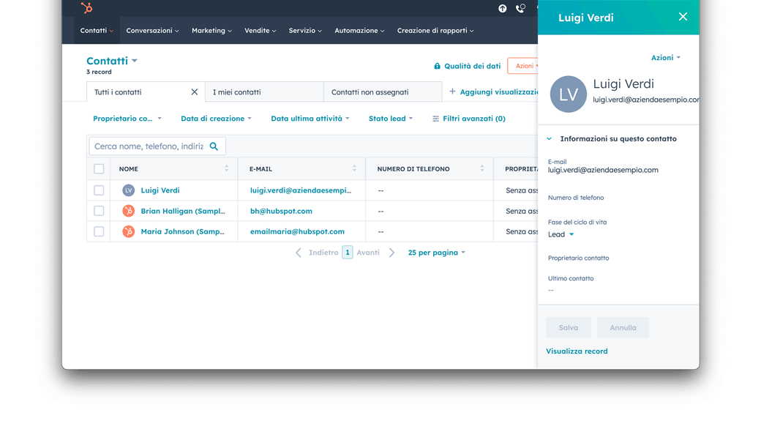Click the plus icon to add view
The width and height of the screenshot is (761, 429).
452,92
